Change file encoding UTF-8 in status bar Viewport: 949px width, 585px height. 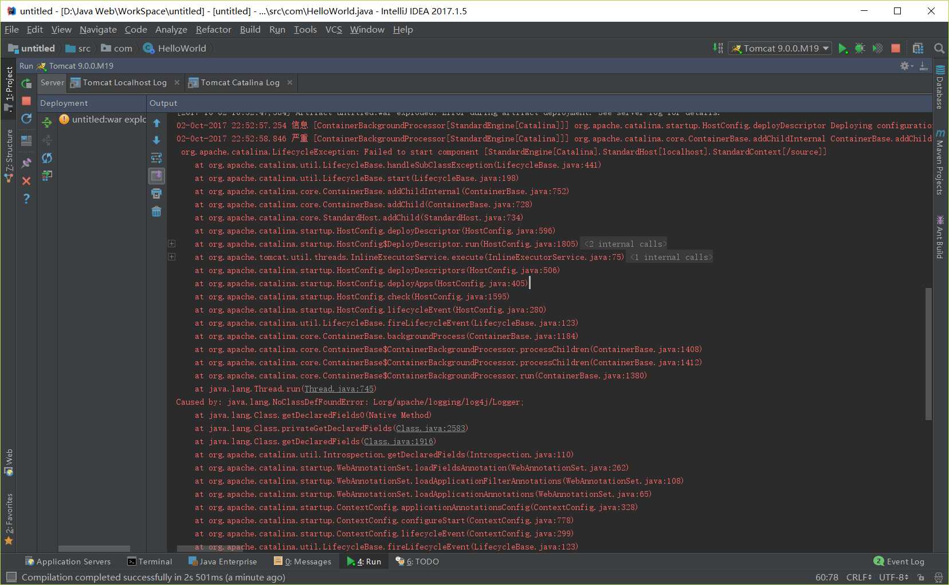click(893, 578)
